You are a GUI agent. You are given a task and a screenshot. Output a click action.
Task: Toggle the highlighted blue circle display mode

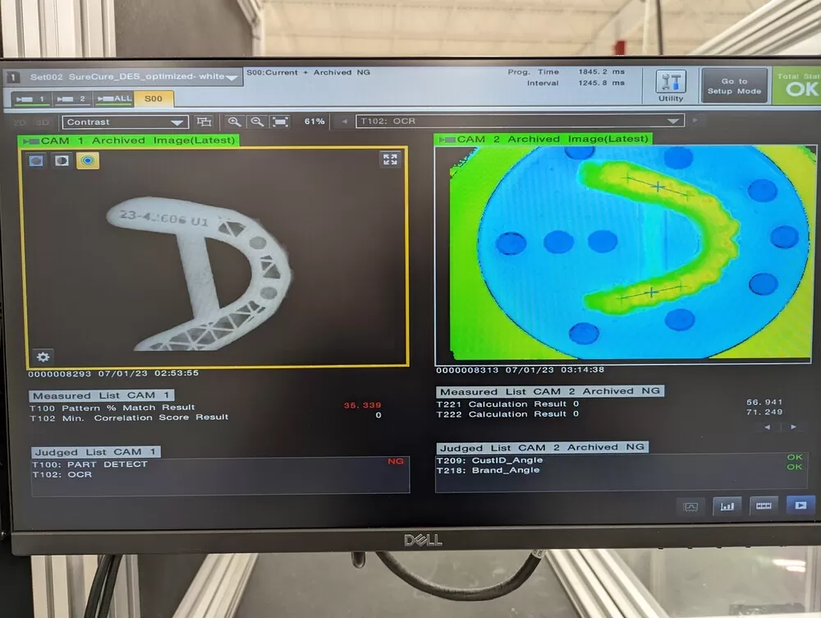(x=88, y=160)
